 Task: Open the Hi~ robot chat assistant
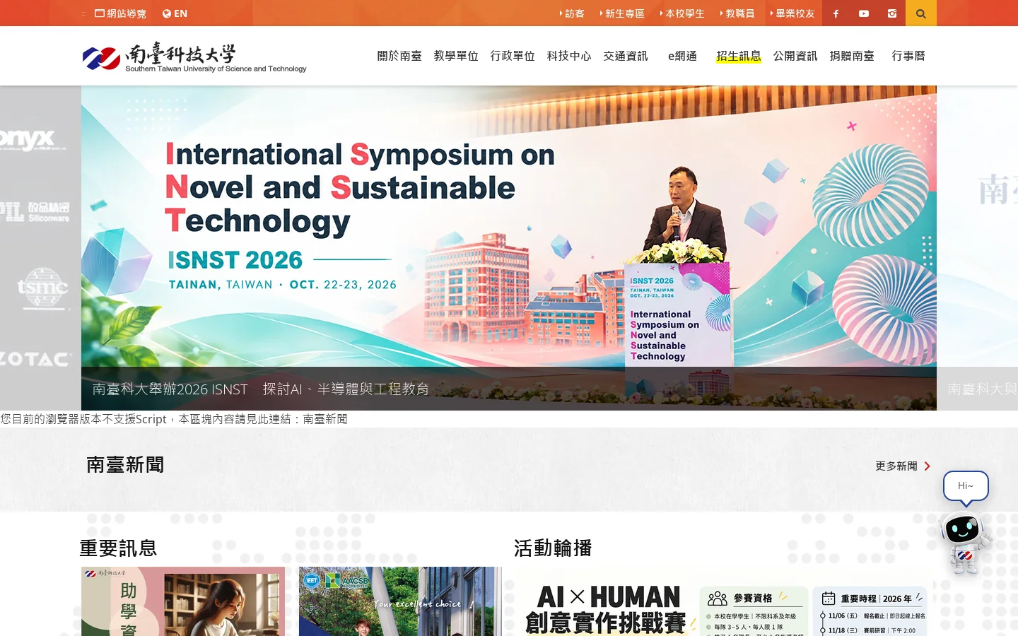965,523
